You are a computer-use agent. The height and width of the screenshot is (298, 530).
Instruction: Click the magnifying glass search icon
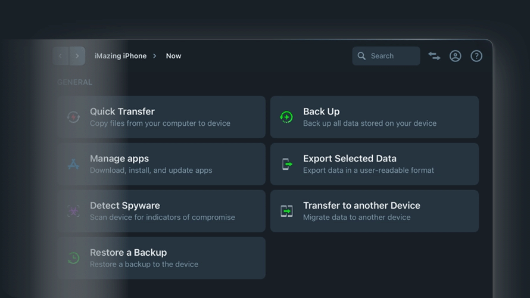click(x=361, y=56)
